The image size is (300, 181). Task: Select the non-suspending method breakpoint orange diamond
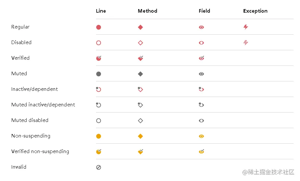coord(140,136)
